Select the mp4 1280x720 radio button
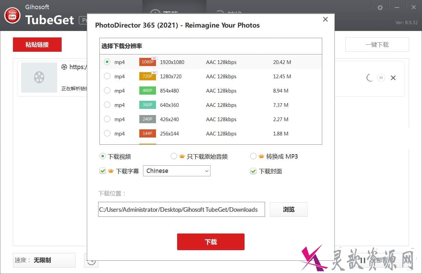 point(107,76)
